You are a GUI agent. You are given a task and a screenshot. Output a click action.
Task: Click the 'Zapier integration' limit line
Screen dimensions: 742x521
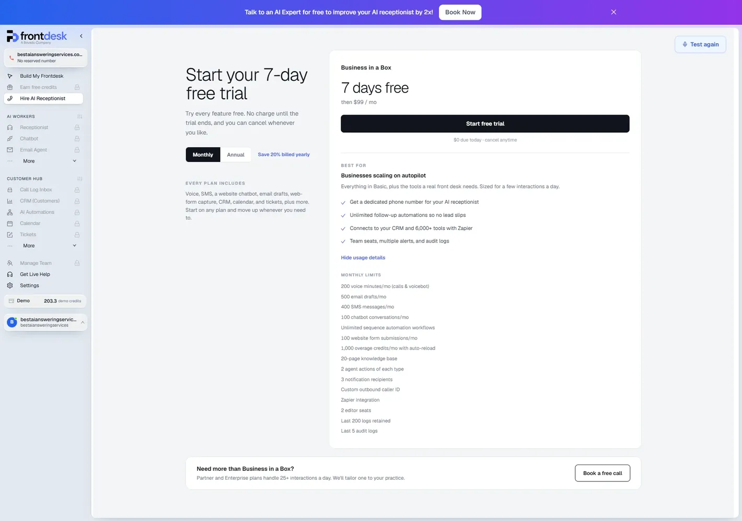tap(361, 400)
